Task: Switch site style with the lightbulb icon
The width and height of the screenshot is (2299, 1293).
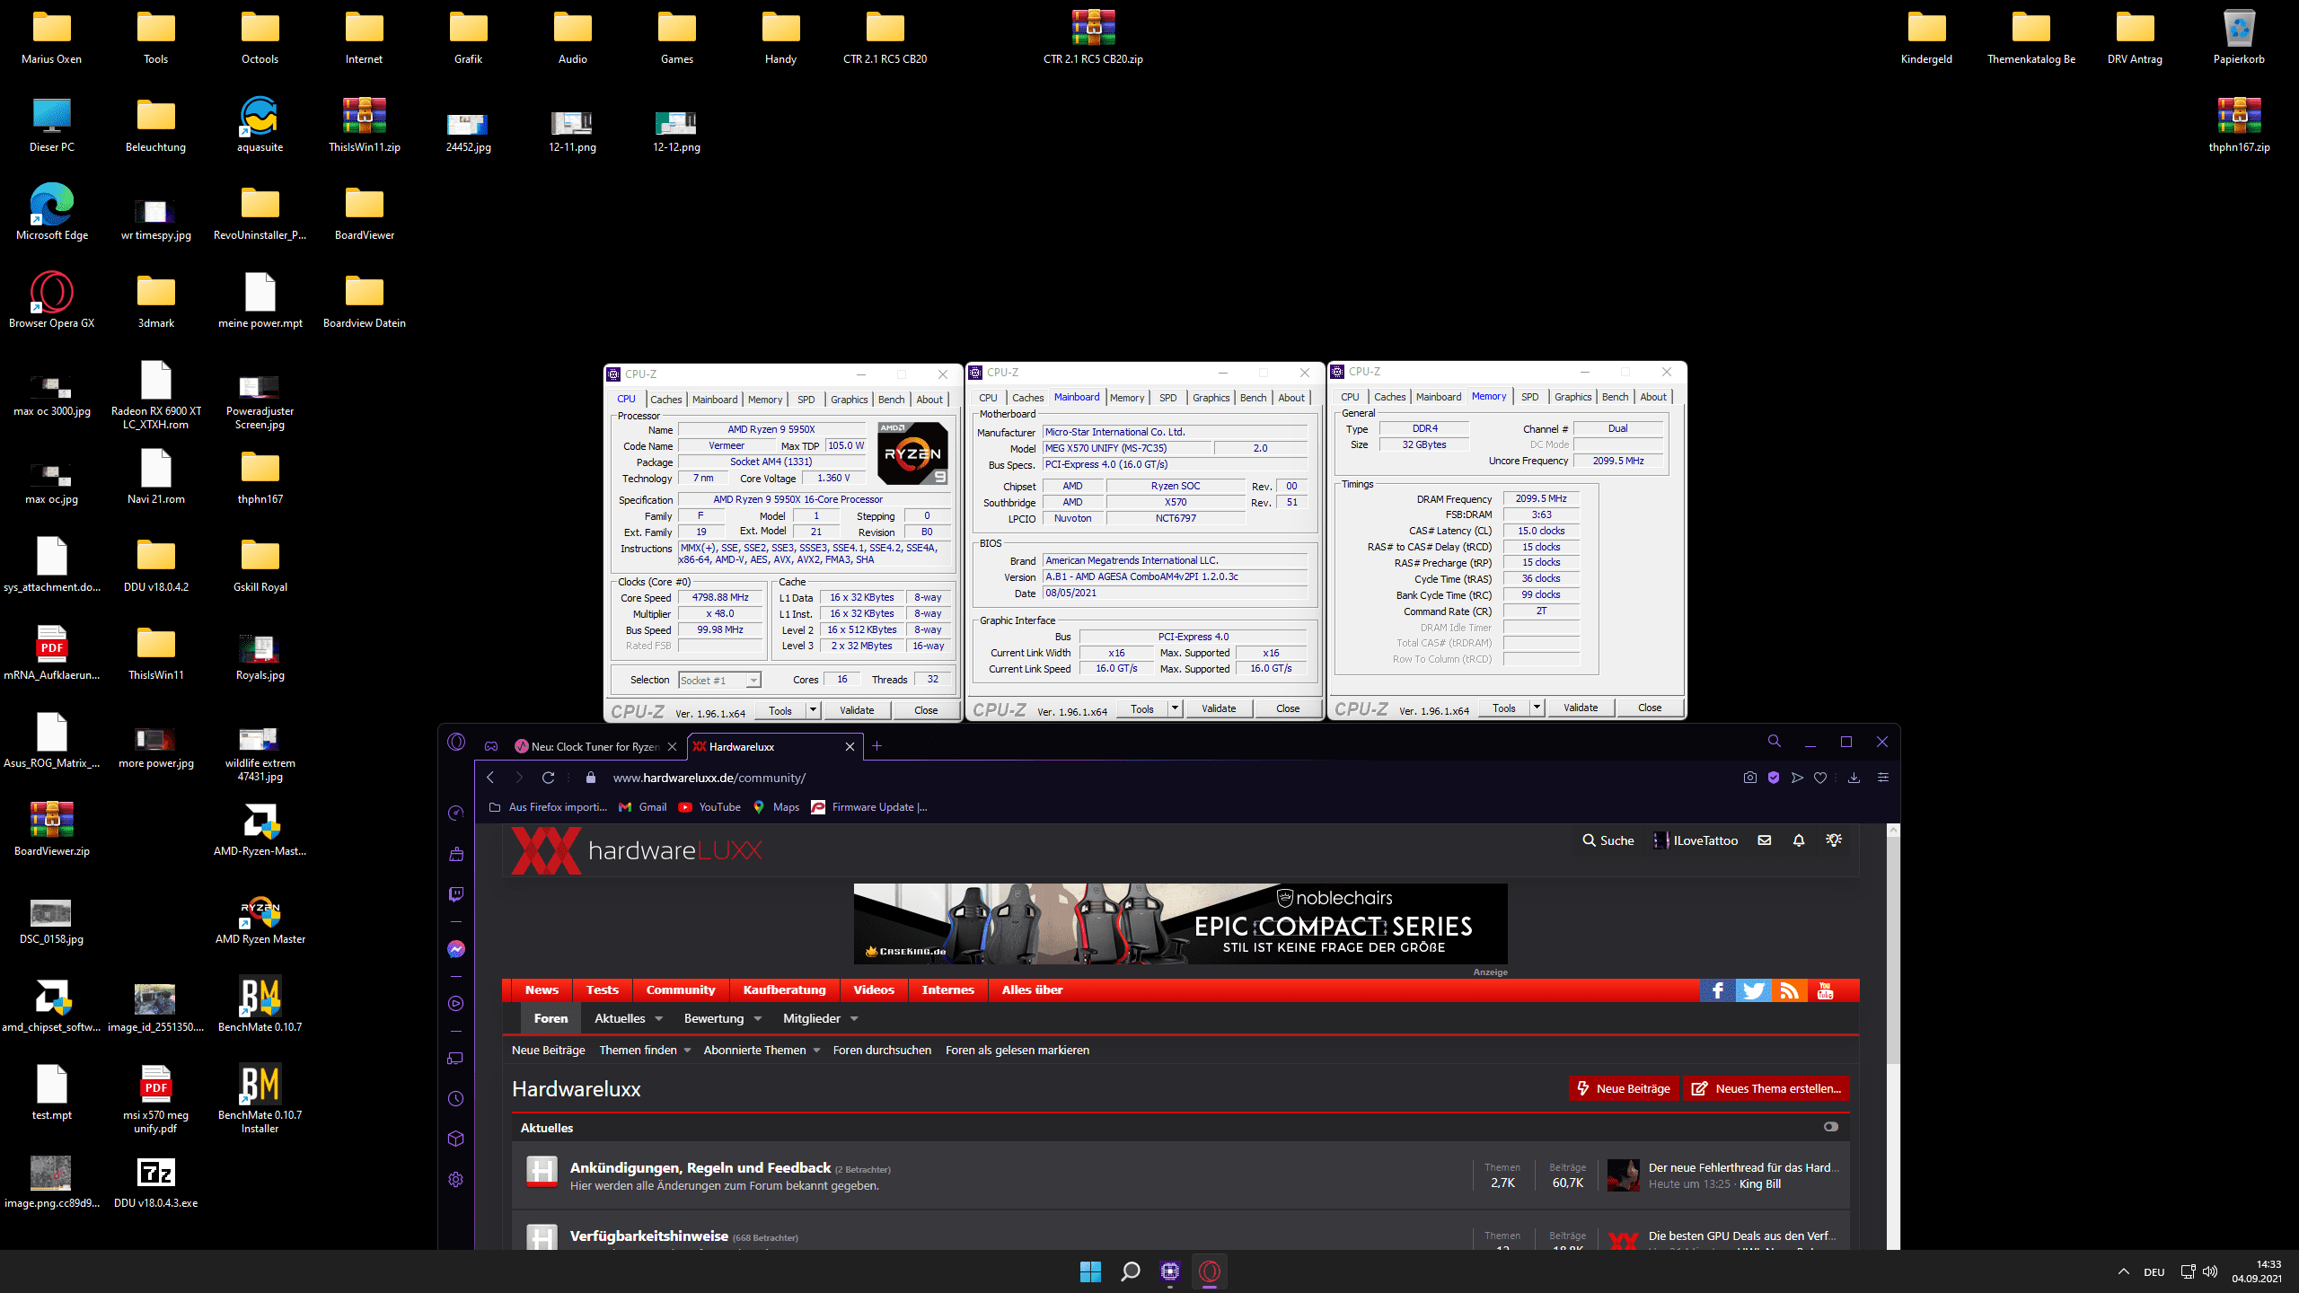Action: (1834, 840)
